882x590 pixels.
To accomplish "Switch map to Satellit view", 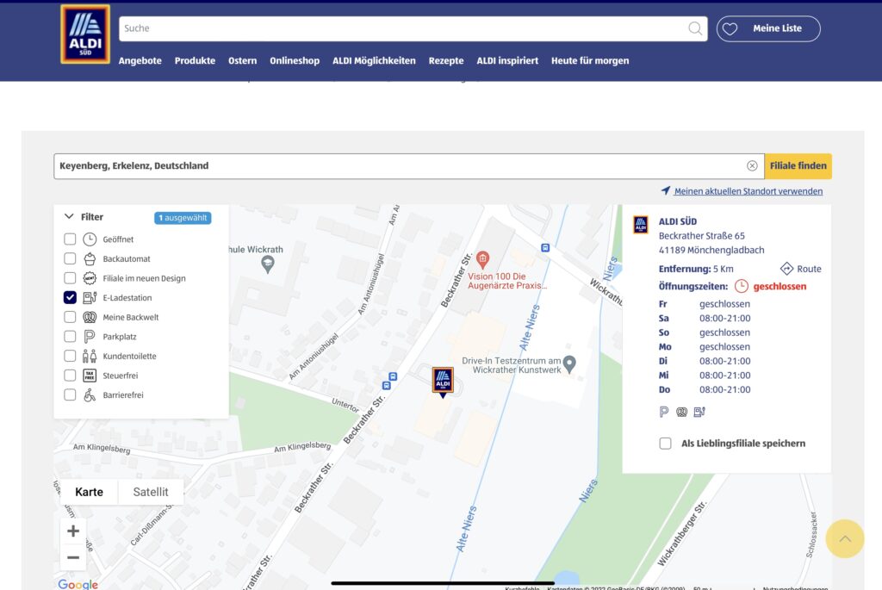I will pos(151,492).
